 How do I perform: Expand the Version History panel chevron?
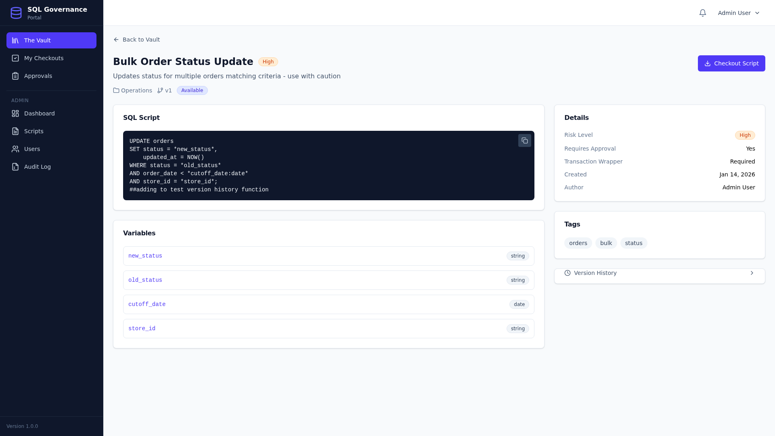pyautogui.click(x=752, y=273)
